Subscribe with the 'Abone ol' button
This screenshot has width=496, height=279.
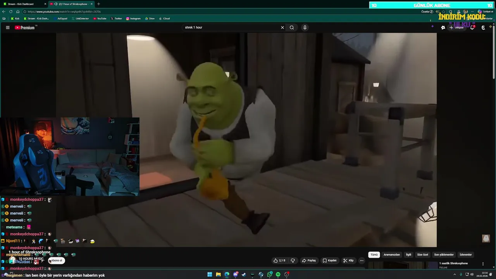[x=56, y=260]
